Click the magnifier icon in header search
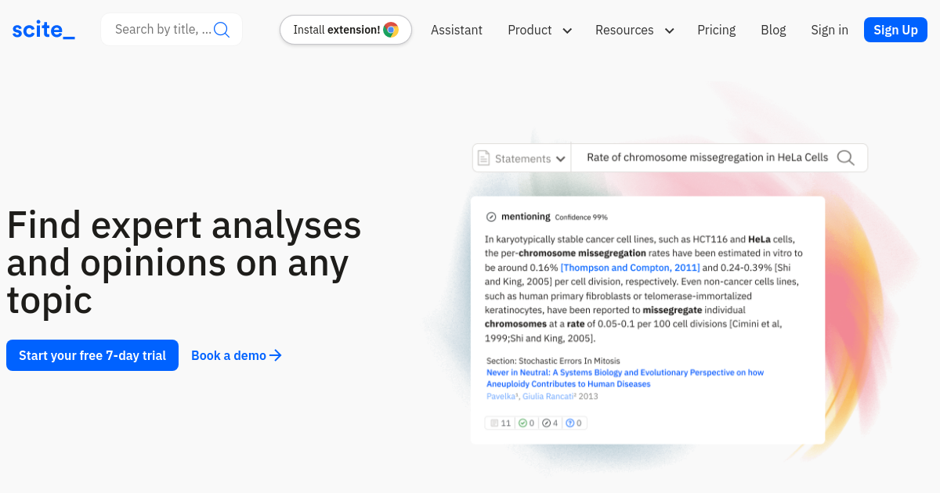The width and height of the screenshot is (940, 493). point(222,30)
